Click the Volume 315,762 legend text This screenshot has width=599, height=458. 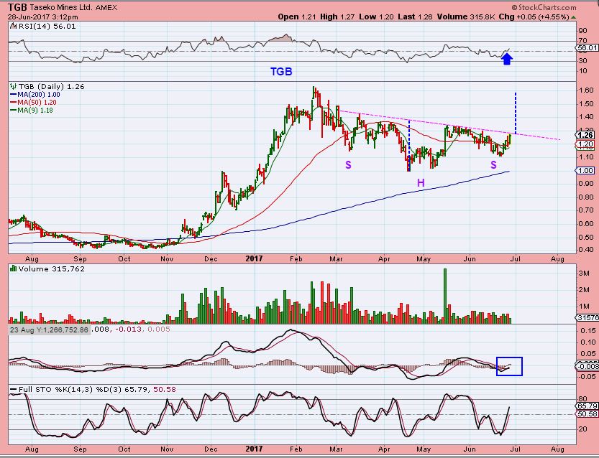click(x=52, y=269)
